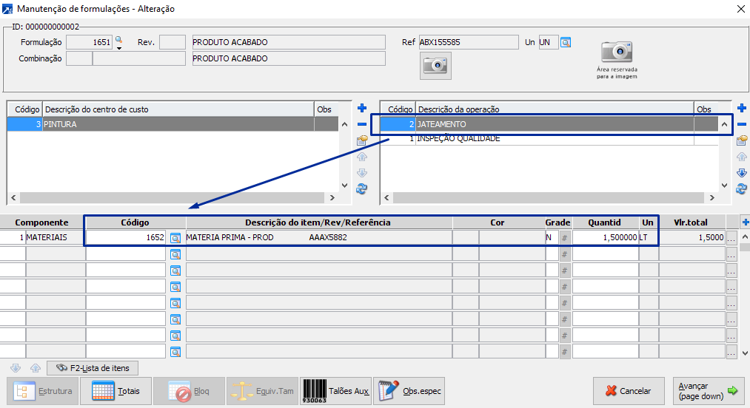750x408 pixels.
Task: Click the MATERIAIS component cell
Action: point(56,238)
